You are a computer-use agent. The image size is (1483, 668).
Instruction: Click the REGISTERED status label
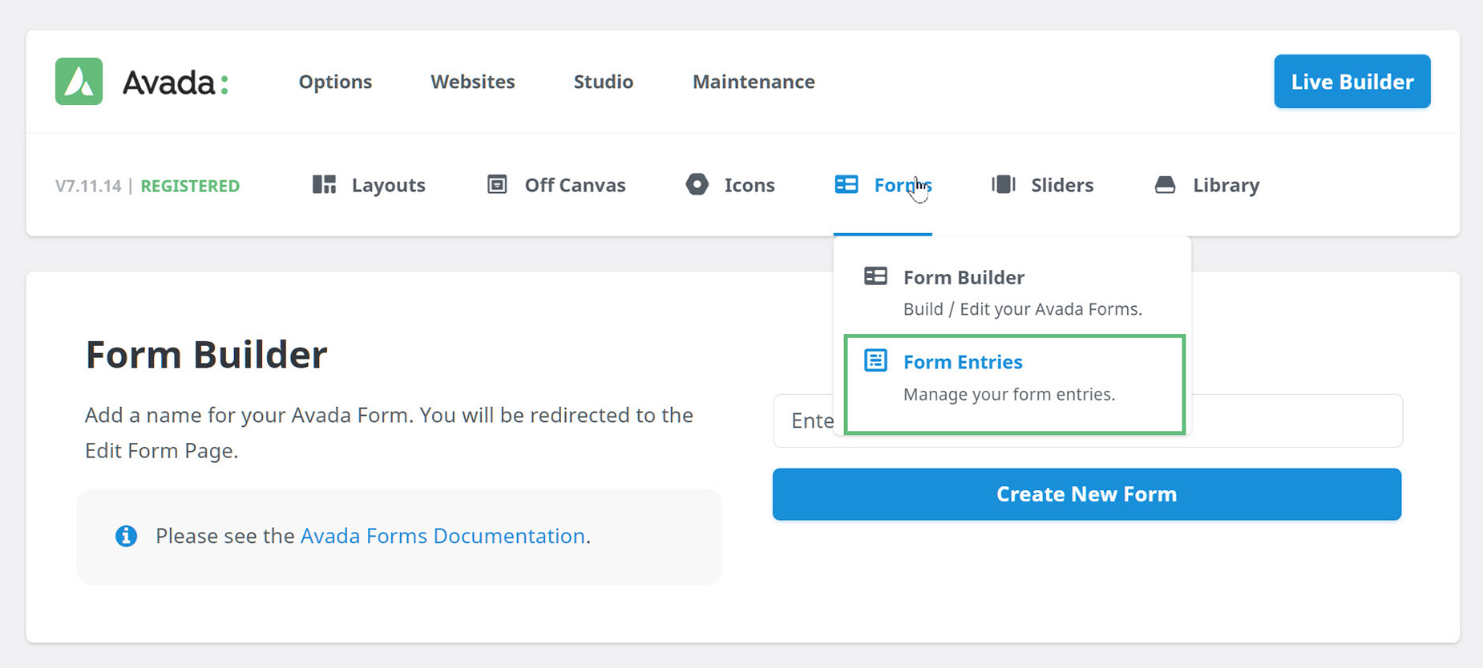pyautogui.click(x=190, y=186)
